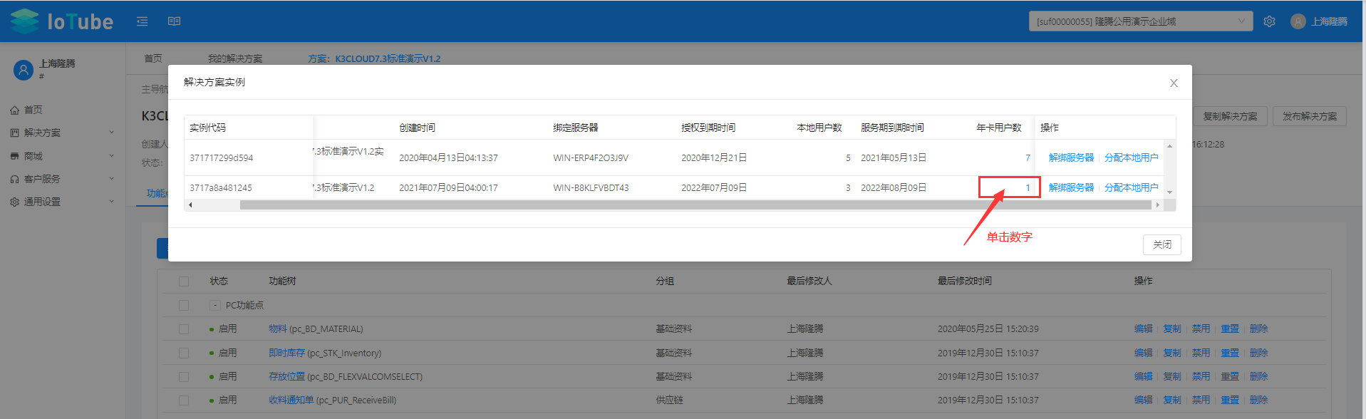The image size is (1366, 419).
Task: Click the sidebar profile avatar icon
Action: tap(24, 70)
